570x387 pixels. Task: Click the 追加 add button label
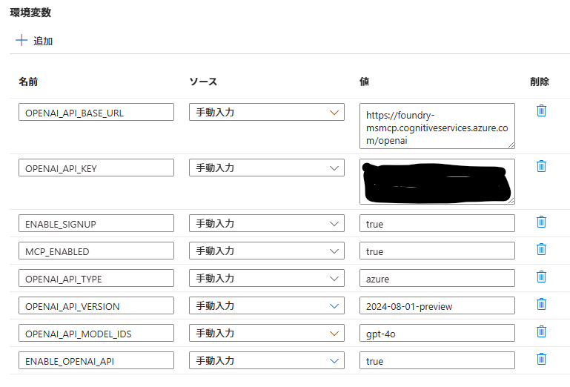tap(43, 41)
